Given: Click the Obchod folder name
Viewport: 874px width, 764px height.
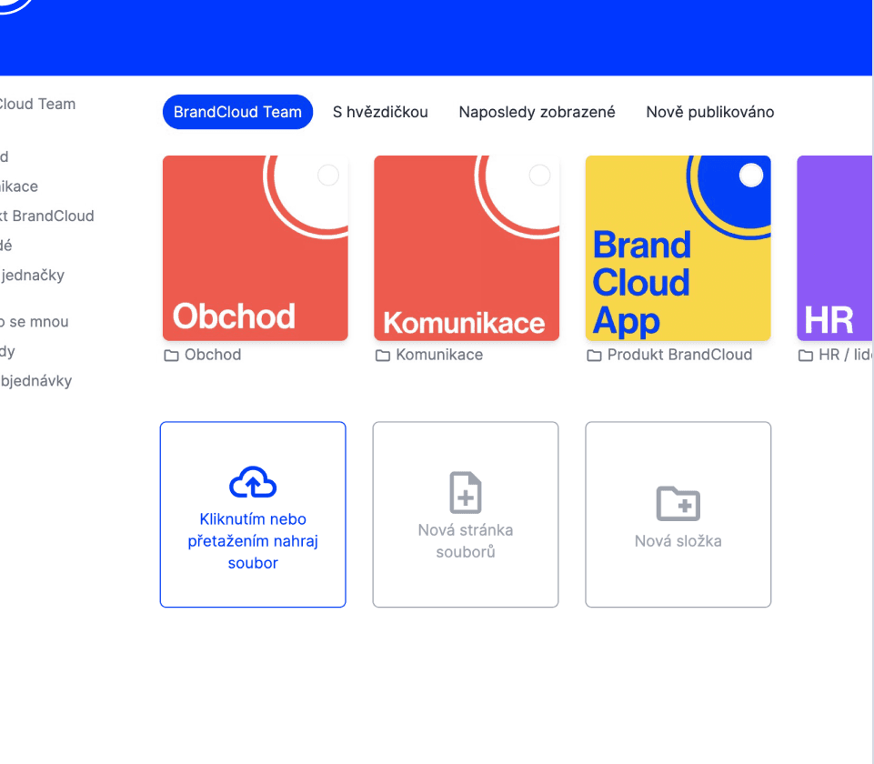Looking at the screenshot, I should pos(213,355).
